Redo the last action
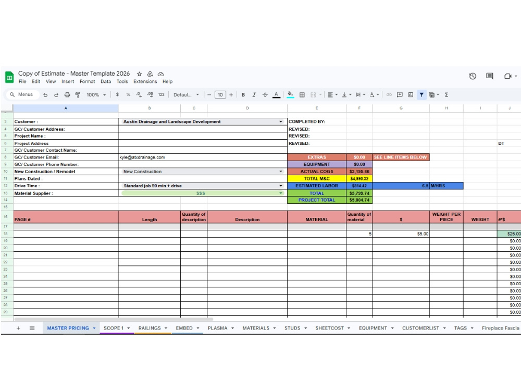521x391 pixels. [56, 95]
